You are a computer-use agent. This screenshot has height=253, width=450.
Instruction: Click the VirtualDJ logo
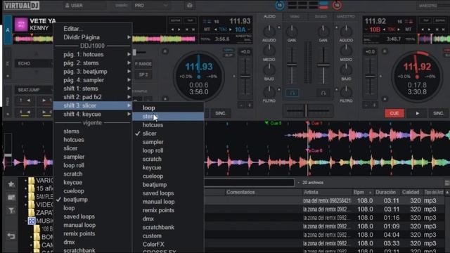22,5
